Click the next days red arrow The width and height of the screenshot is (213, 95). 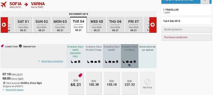click(153, 25)
